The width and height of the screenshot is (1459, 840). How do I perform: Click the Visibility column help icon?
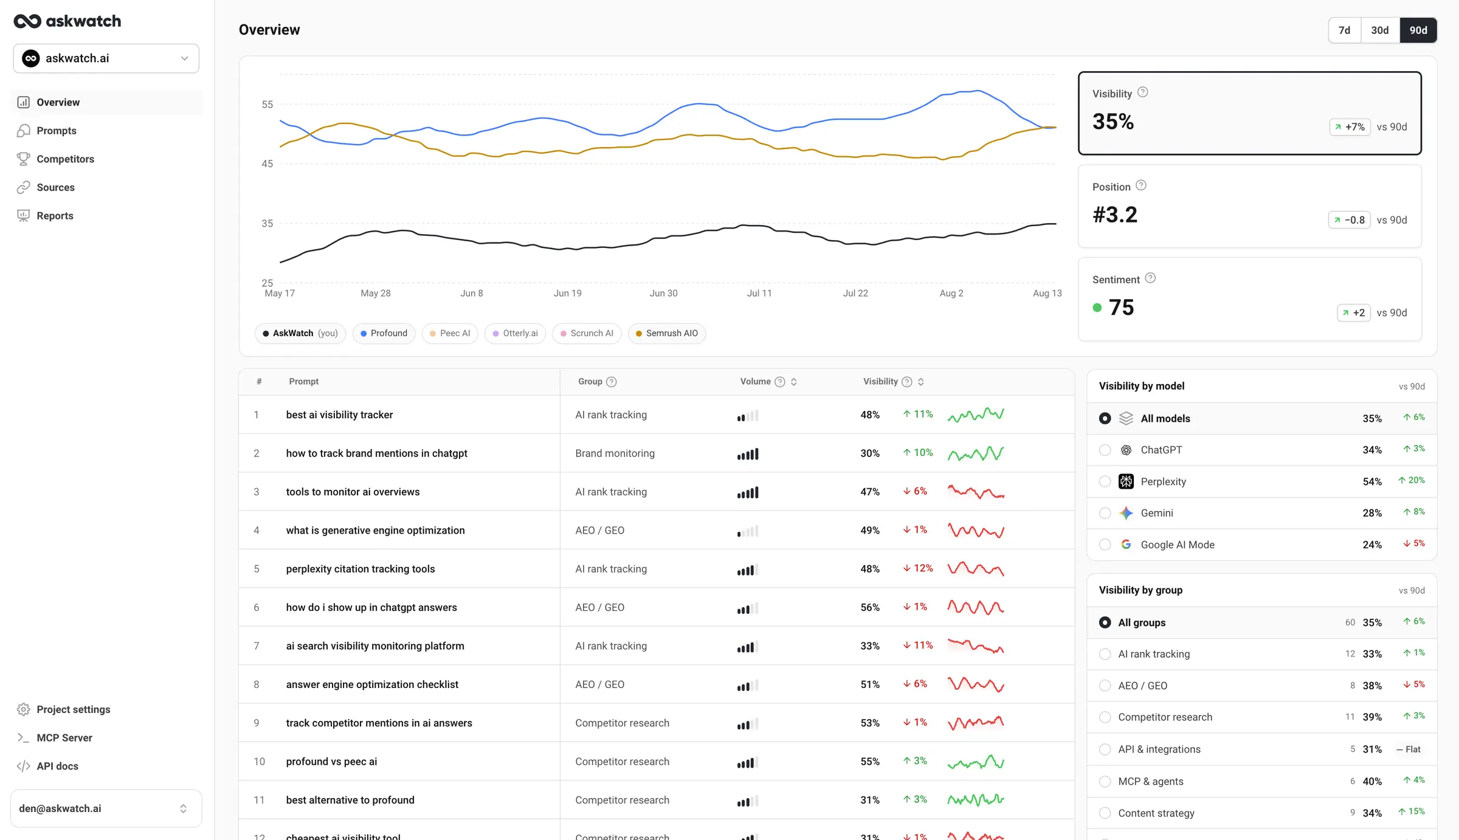click(907, 382)
